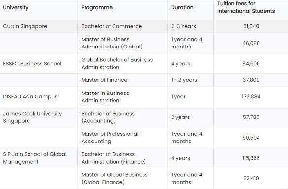Click the 133,884 tuition fee value
288x189 pixels.
click(251, 97)
